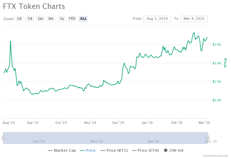Click the Aug '19 x-axis label
Screen dimensions: 231x158
tap(8, 123)
